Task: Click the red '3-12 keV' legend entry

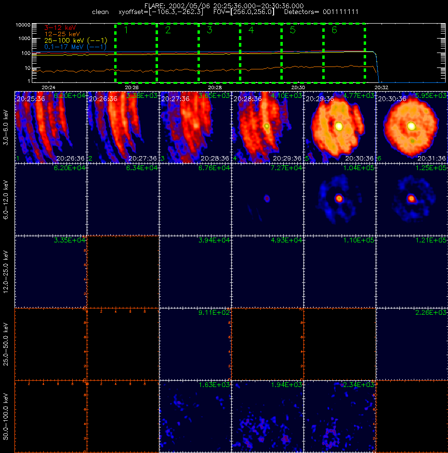Action: (x=60, y=27)
